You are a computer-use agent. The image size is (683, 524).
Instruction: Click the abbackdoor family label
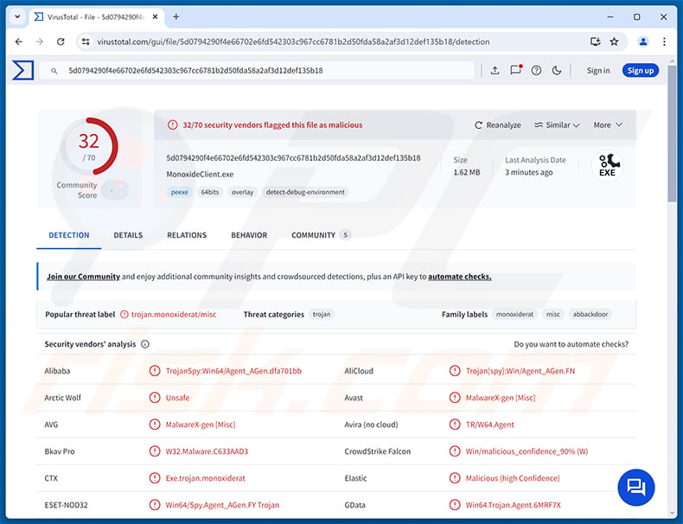click(x=590, y=314)
